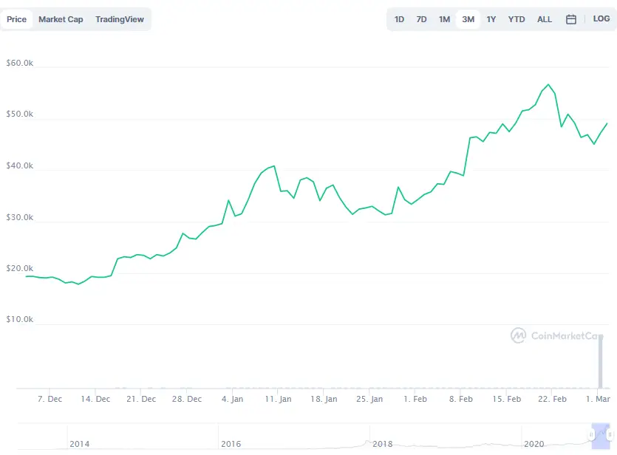Click the 18. Jan x-axis label
Image resolution: width=617 pixels, height=455 pixels.
click(x=324, y=399)
